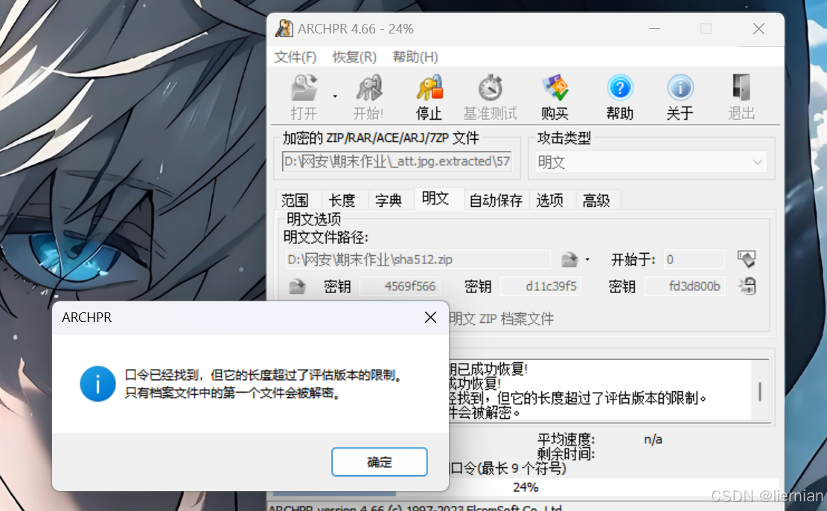Open the 购买 (Purchase) icon
Image resolution: width=827 pixels, height=511 pixels.
(555, 88)
